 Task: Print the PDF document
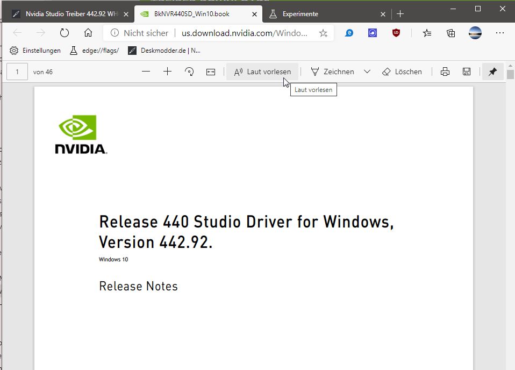click(445, 72)
